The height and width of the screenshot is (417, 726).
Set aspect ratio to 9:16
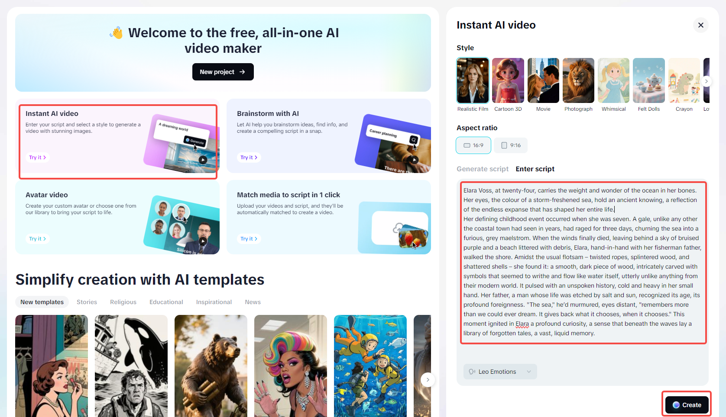511,145
